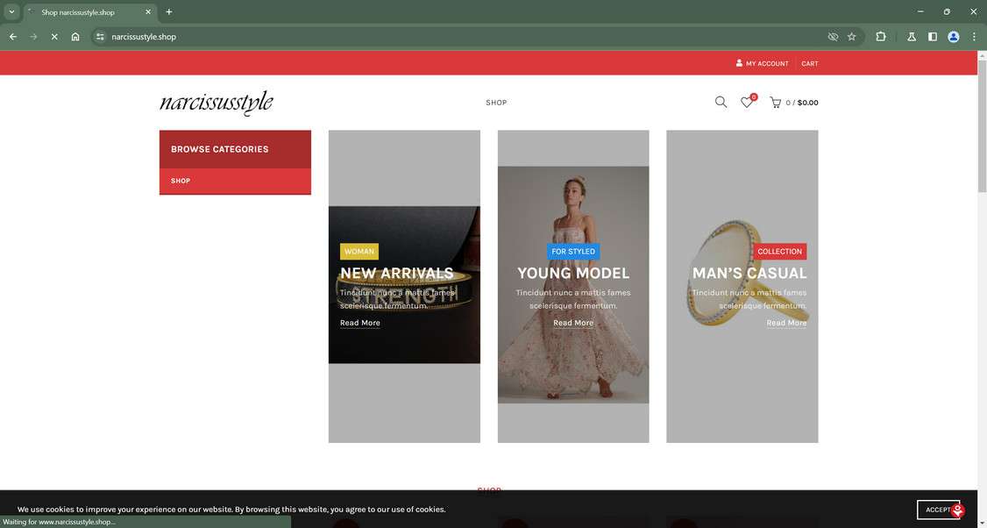Bookmark this page with the star icon

pyautogui.click(x=852, y=37)
